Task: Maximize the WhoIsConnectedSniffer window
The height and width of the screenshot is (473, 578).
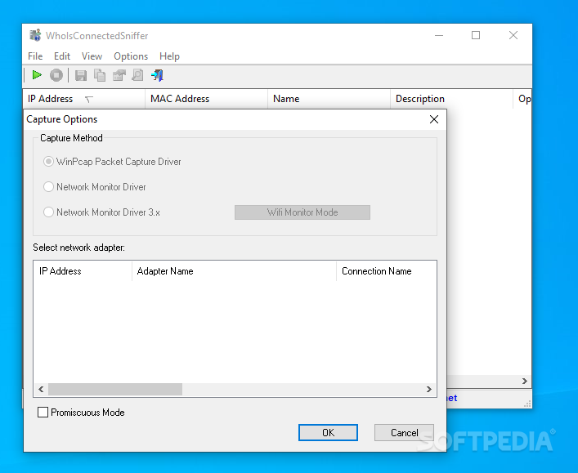Action: (x=476, y=36)
